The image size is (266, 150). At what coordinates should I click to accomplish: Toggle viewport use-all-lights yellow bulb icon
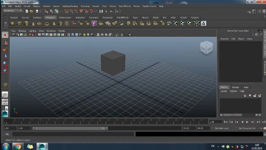click(x=84, y=35)
